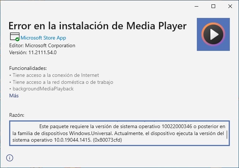Click the scrollbar in the error reason box
239x168 pixels.
click(x=227, y=135)
